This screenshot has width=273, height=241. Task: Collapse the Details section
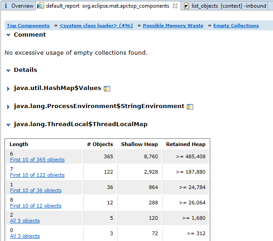(x=8, y=71)
